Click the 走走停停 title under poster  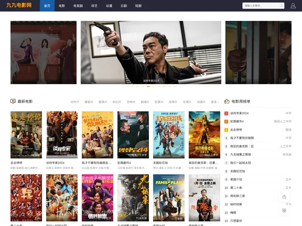(x=16, y=163)
